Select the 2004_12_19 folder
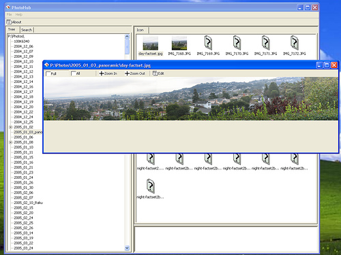 [x=23, y=102]
